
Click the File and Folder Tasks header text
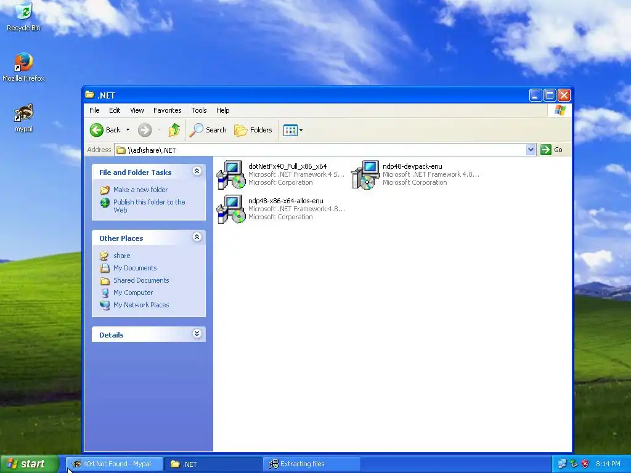coord(135,172)
